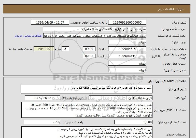Click the استان محل تحویل label

tap(174, 64)
